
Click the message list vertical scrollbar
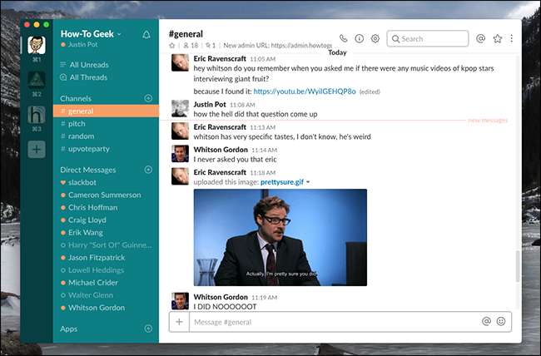pyautogui.click(x=518, y=266)
